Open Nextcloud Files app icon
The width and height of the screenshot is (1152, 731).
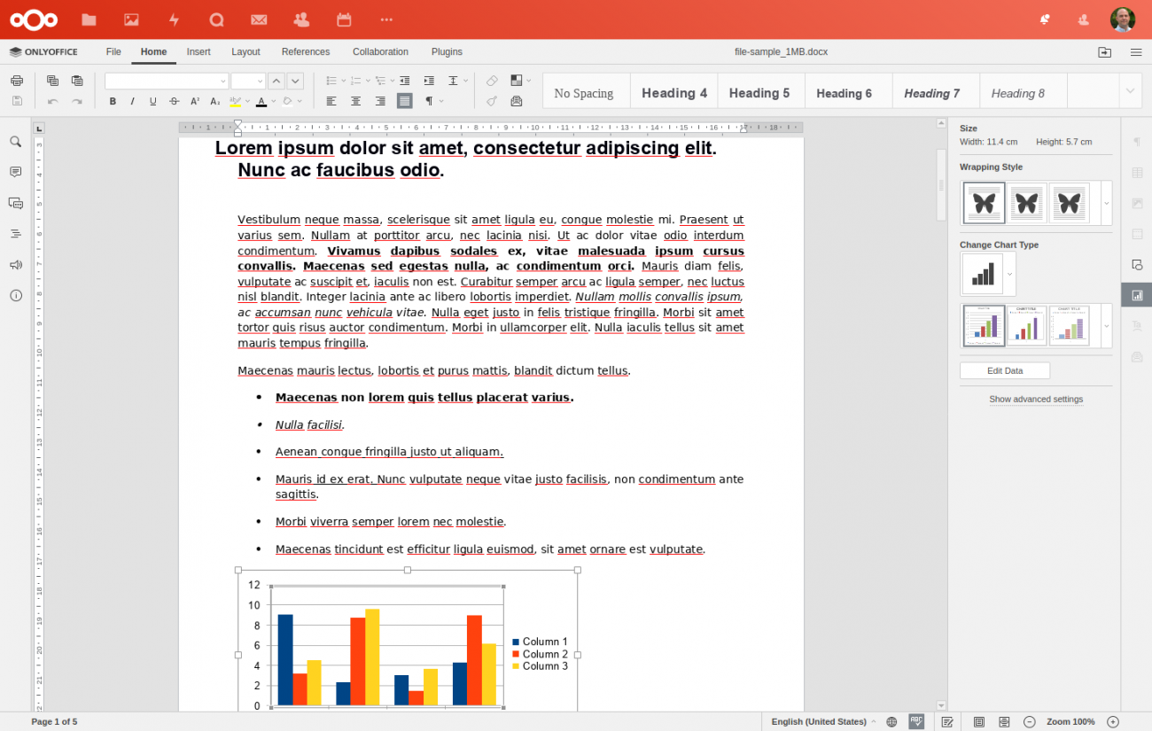pos(89,19)
